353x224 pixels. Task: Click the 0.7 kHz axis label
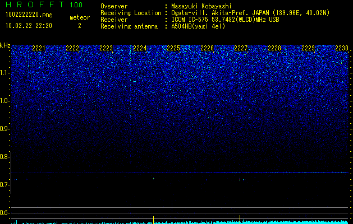pyautogui.click(x=4, y=185)
